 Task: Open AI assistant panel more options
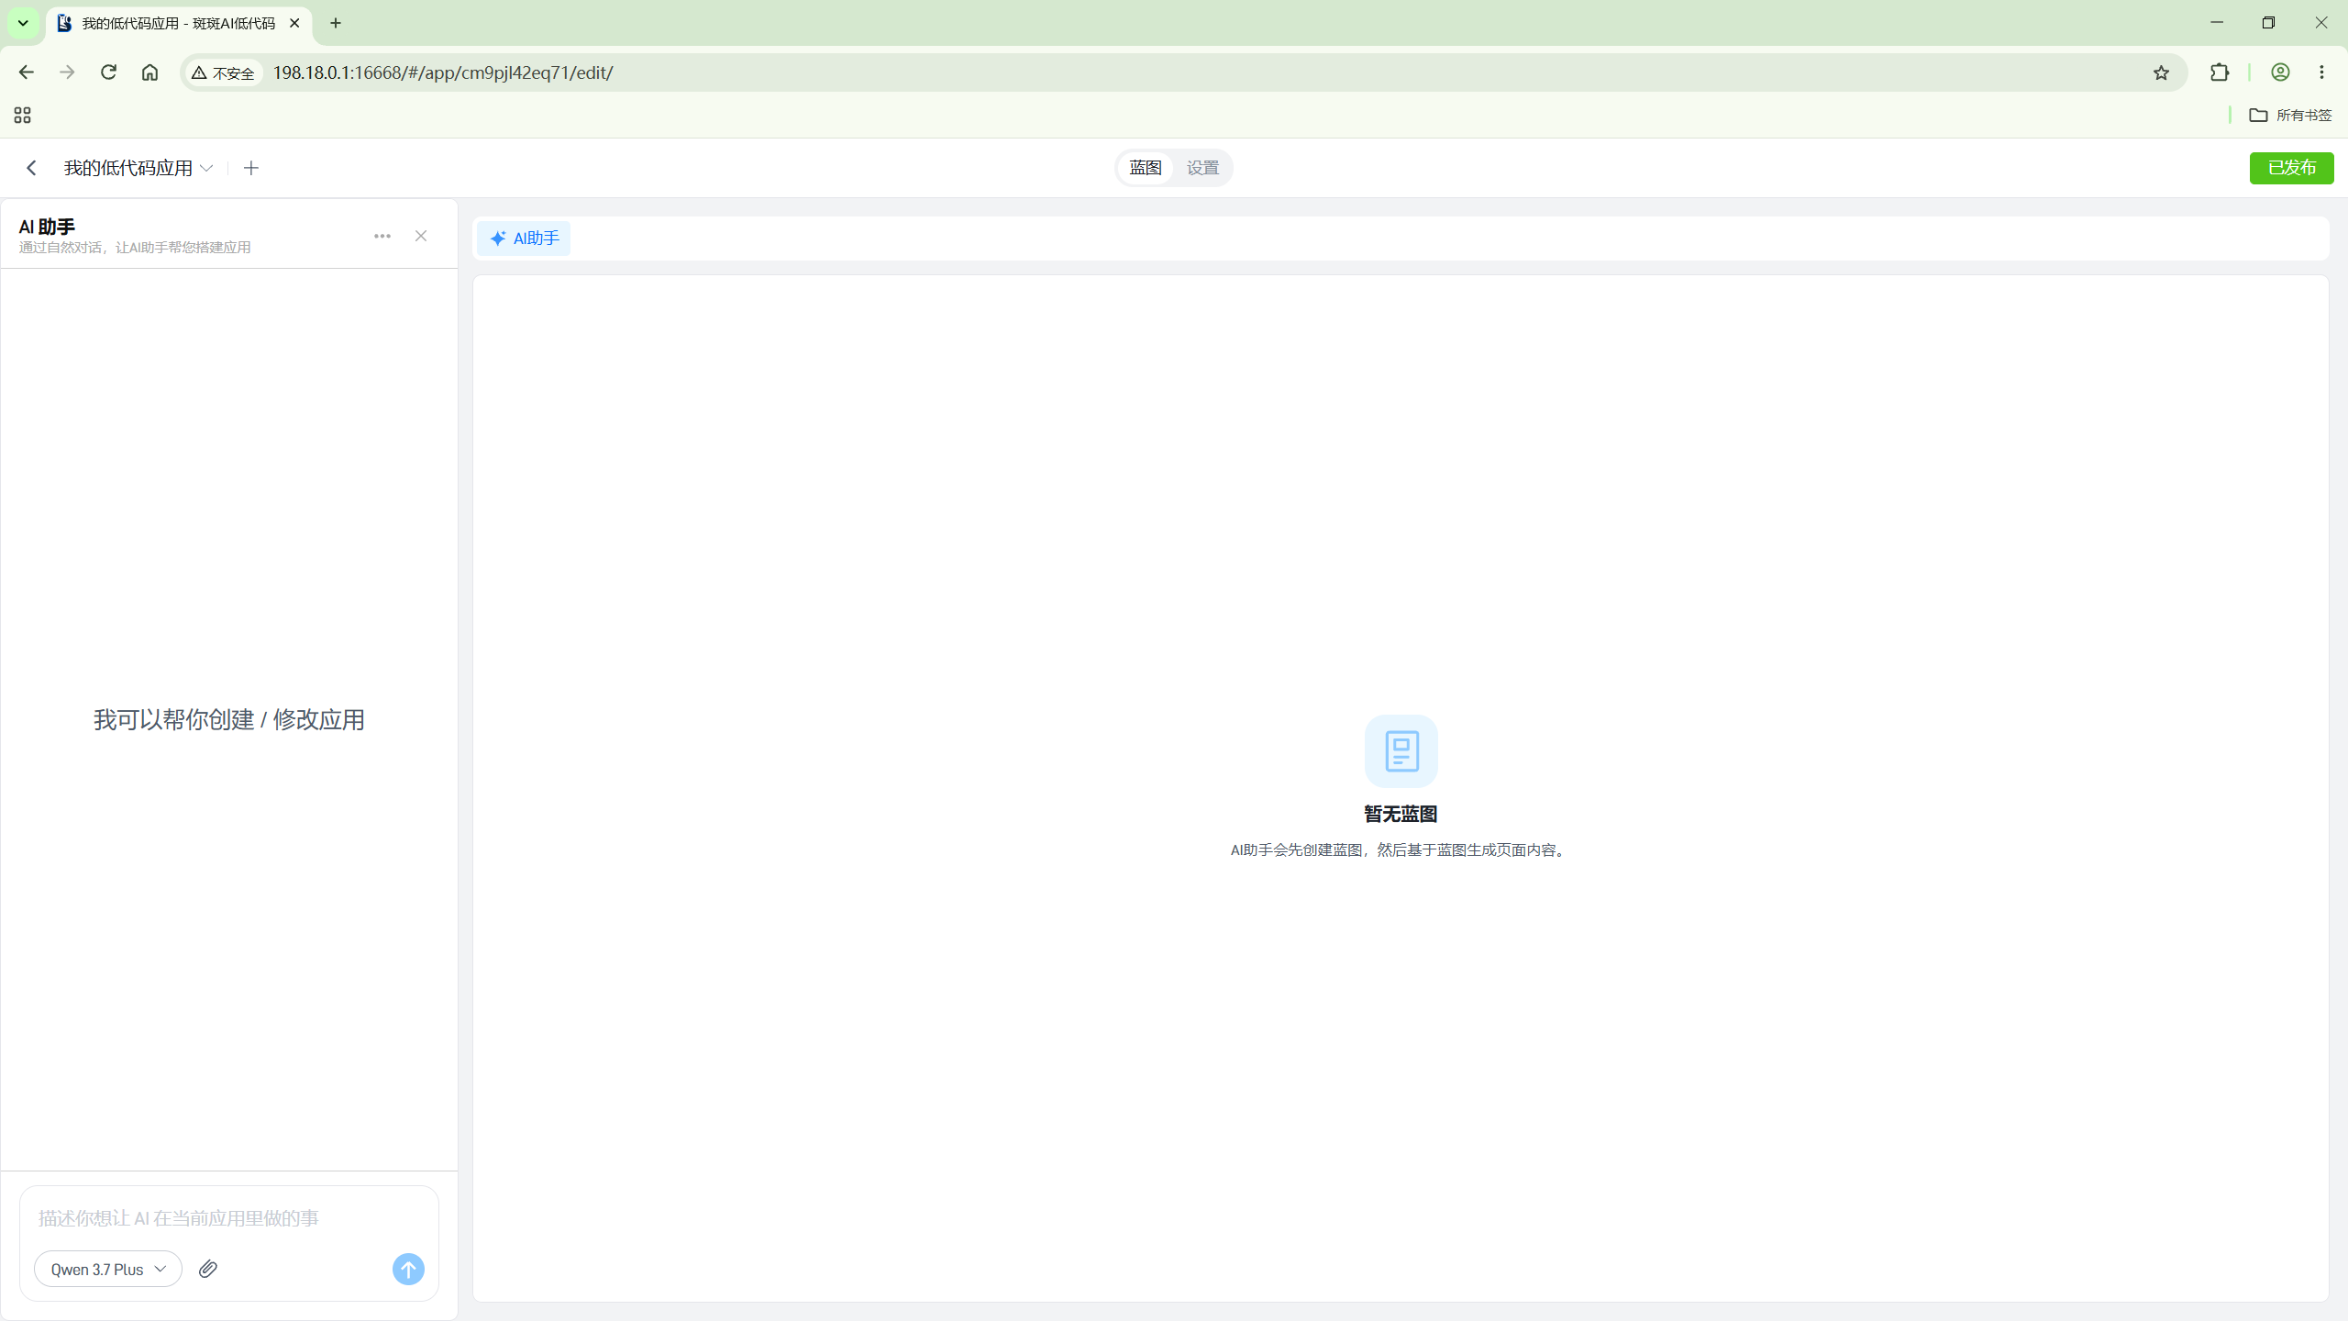pyautogui.click(x=382, y=236)
